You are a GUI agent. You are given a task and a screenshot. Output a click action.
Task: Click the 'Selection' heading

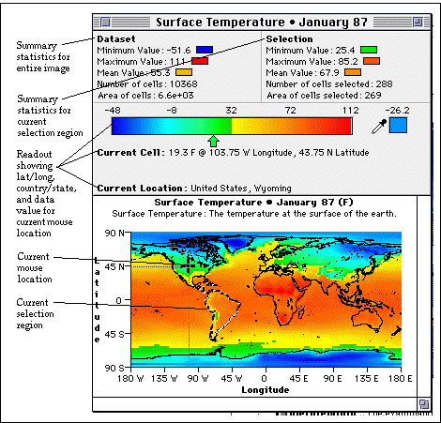[x=289, y=39]
